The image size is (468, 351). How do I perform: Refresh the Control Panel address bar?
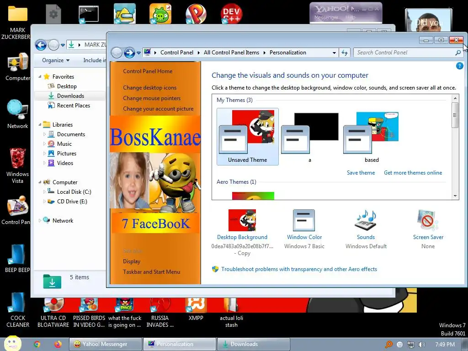point(345,53)
